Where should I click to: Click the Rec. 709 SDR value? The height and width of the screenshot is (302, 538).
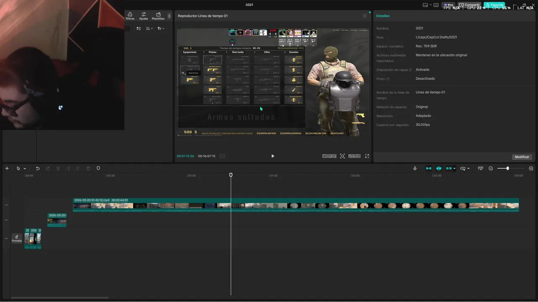[x=426, y=46]
